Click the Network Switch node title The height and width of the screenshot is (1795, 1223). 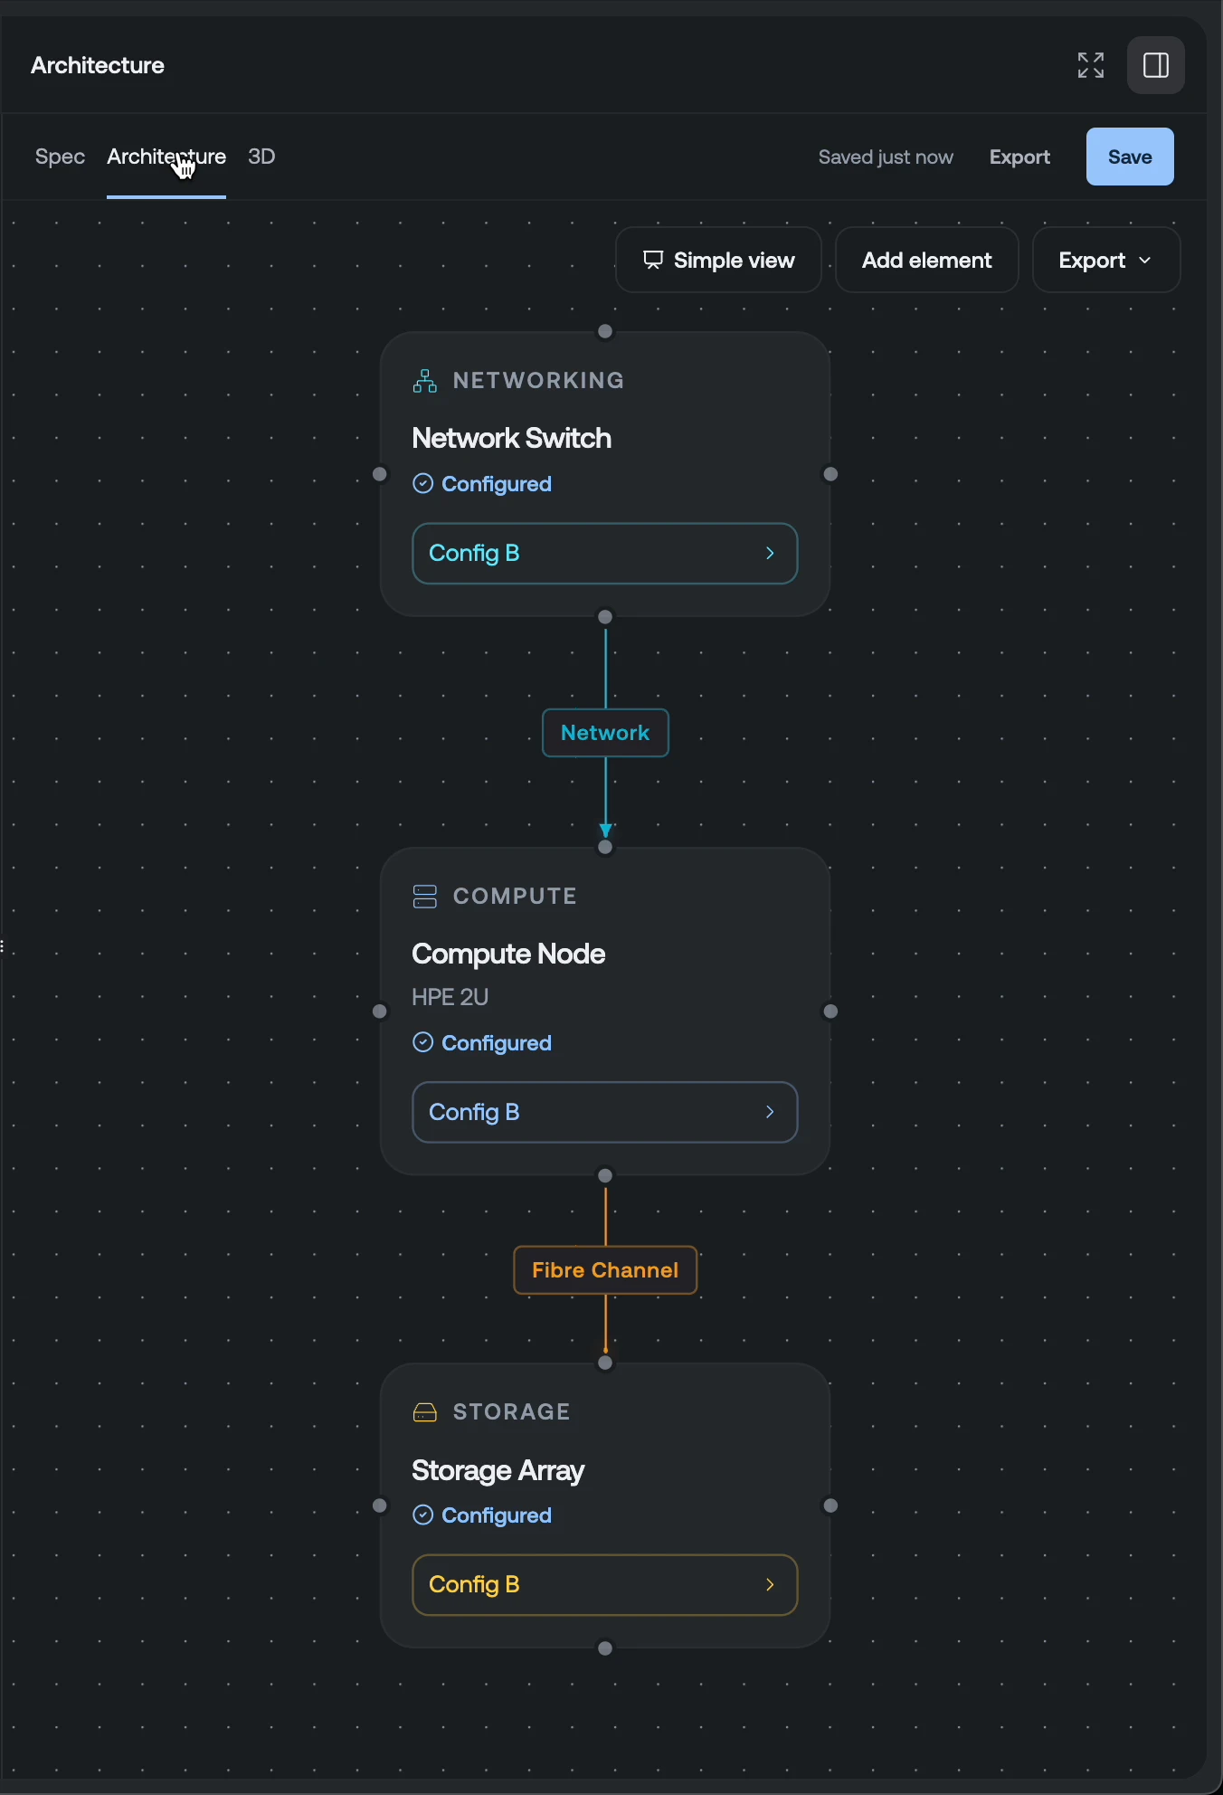click(x=511, y=438)
